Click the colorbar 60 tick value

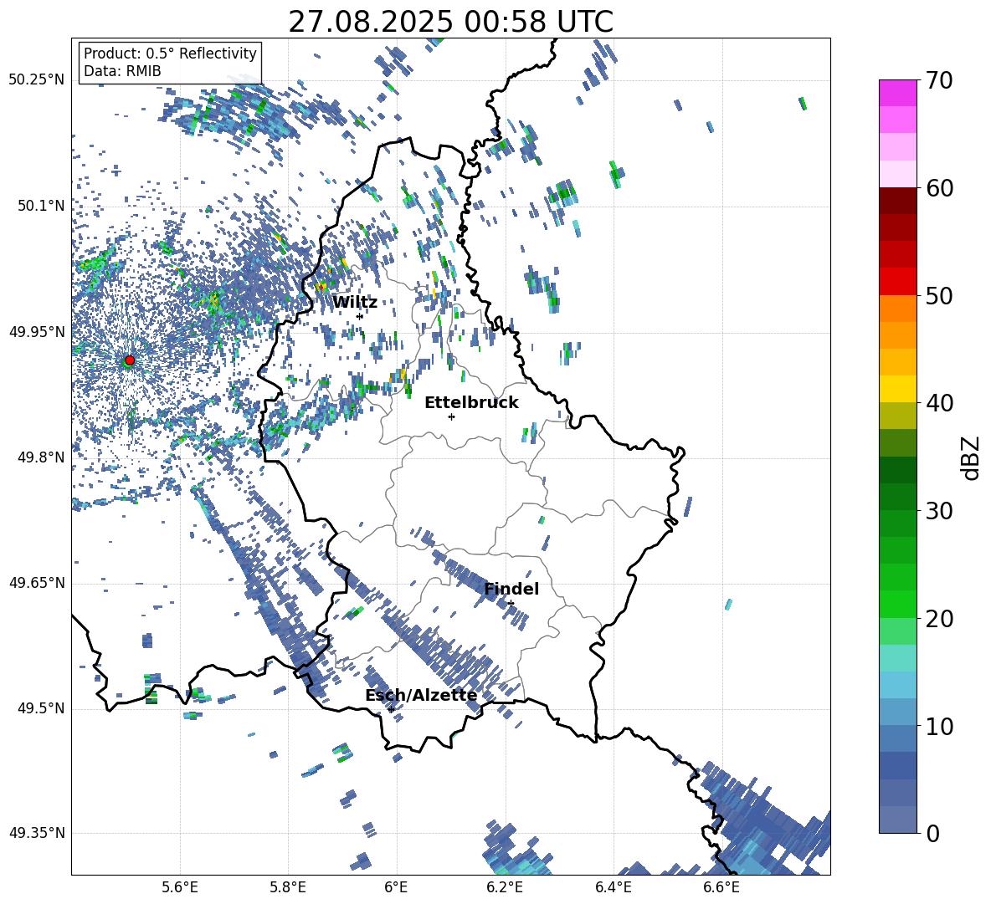click(940, 188)
